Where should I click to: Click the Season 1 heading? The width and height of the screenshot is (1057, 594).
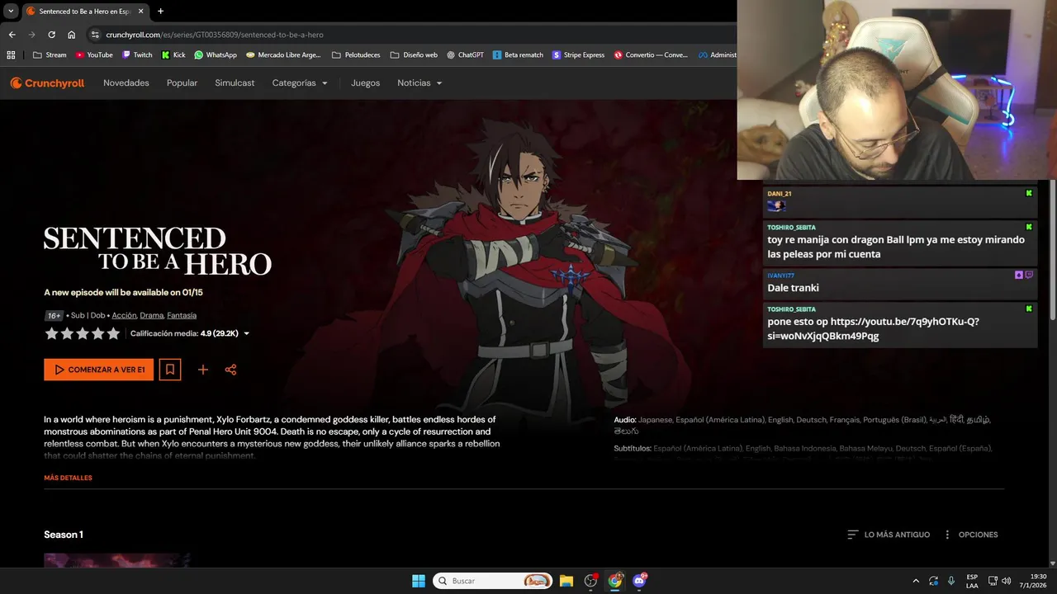click(64, 535)
